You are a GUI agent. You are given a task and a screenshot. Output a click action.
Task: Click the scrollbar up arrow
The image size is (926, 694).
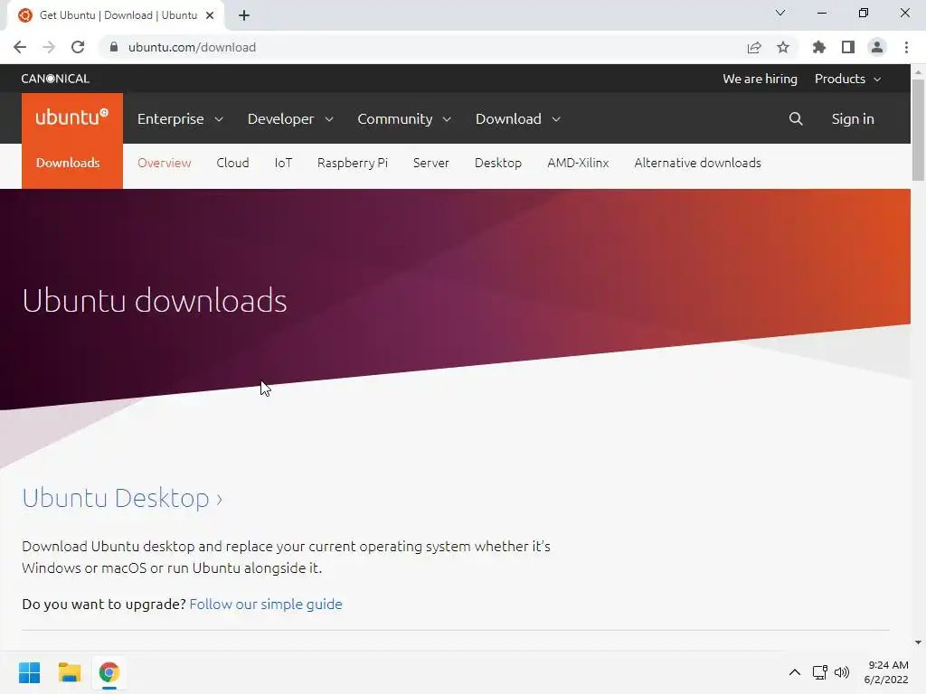click(918, 71)
